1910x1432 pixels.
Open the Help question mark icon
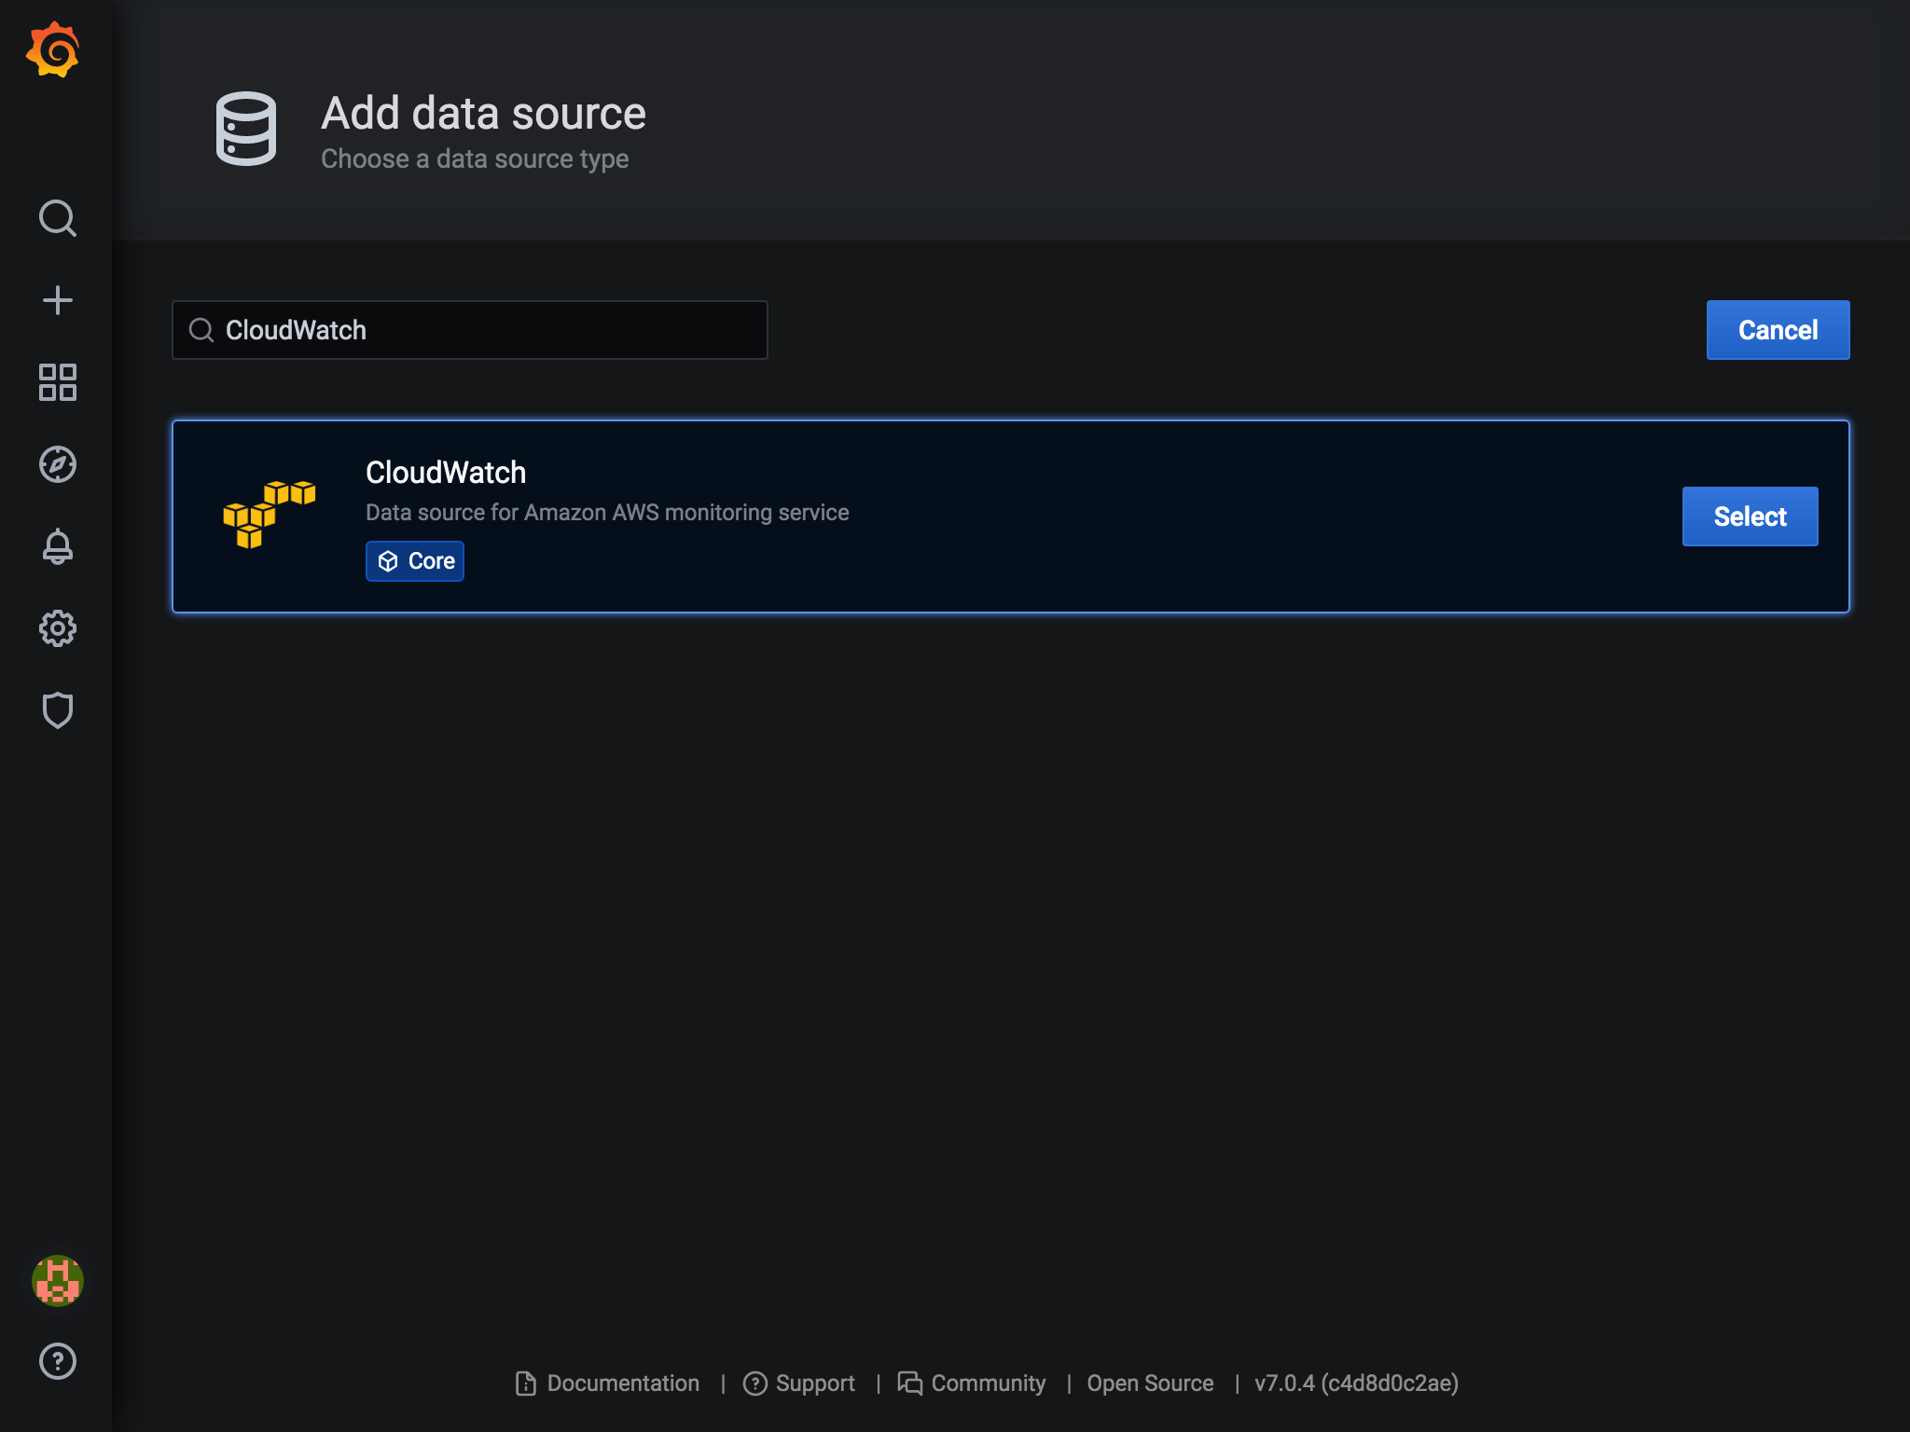point(57,1361)
